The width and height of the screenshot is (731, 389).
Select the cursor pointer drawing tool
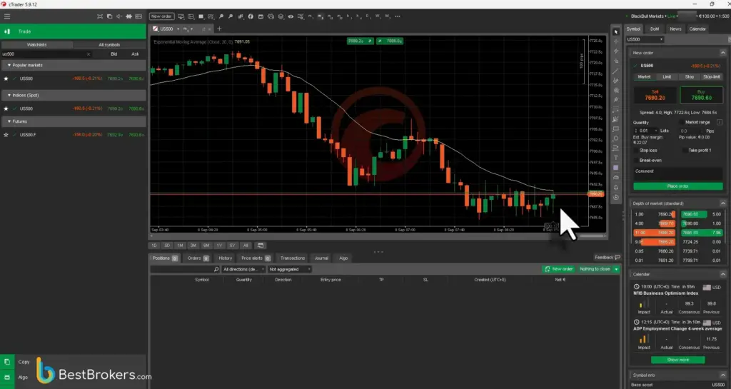(616, 31)
